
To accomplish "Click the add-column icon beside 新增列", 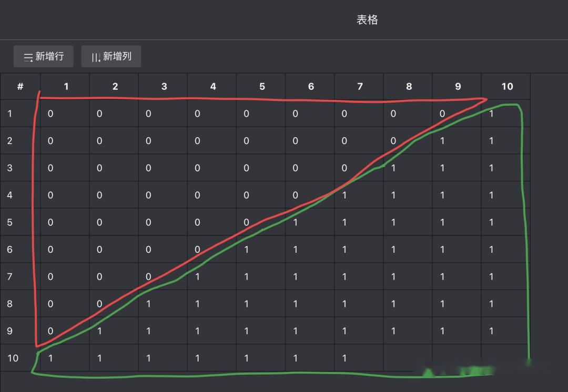I will (96, 57).
